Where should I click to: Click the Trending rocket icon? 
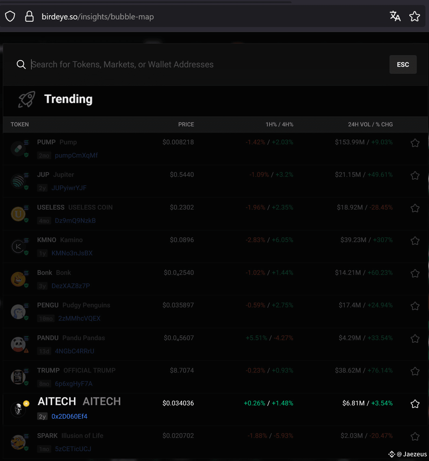(27, 99)
